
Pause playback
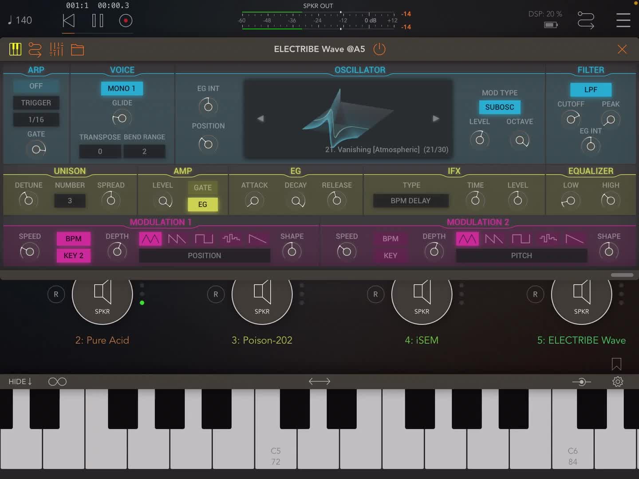pyautogui.click(x=98, y=20)
